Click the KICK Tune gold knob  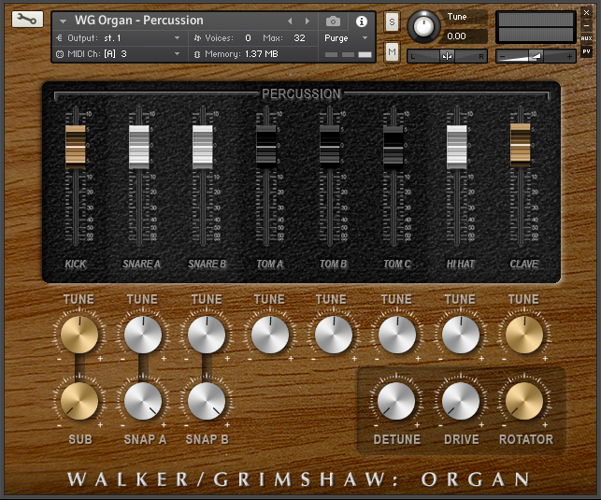pos(79,335)
